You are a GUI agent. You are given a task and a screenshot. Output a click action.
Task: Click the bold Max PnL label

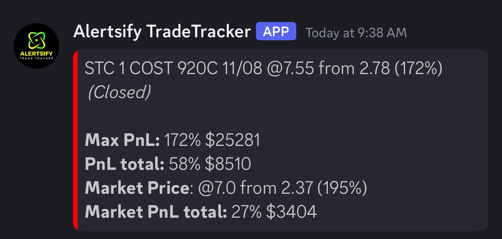pos(122,140)
